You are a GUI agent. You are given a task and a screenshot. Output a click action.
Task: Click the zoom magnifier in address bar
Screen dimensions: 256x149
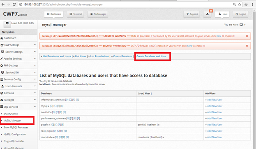235,5
